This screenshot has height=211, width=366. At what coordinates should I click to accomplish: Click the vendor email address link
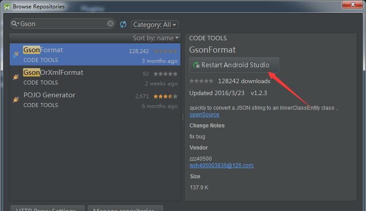coord(222,165)
